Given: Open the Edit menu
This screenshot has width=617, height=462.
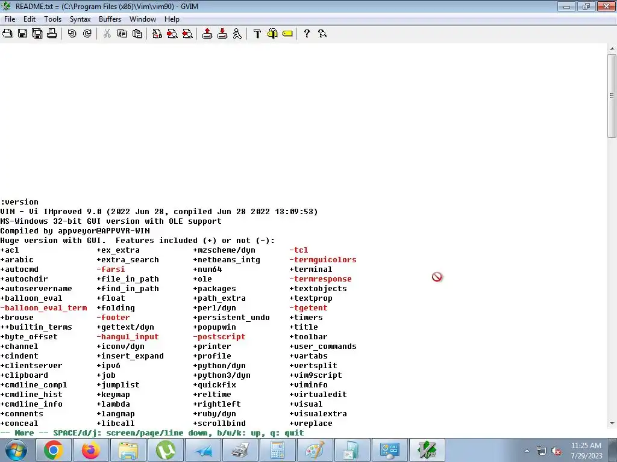Looking at the screenshot, I should [x=30, y=19].
